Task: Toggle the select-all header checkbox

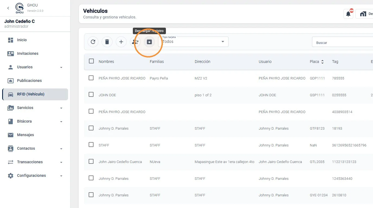Action: pos(91,61)
